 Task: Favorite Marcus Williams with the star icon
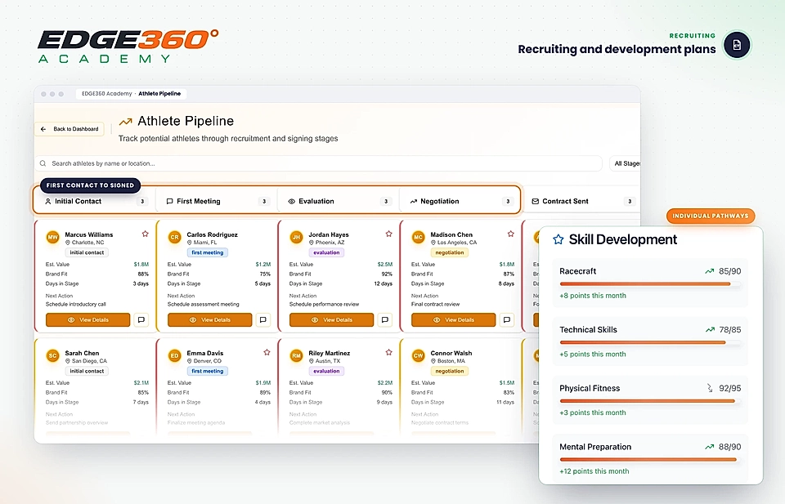coord(146,234)
